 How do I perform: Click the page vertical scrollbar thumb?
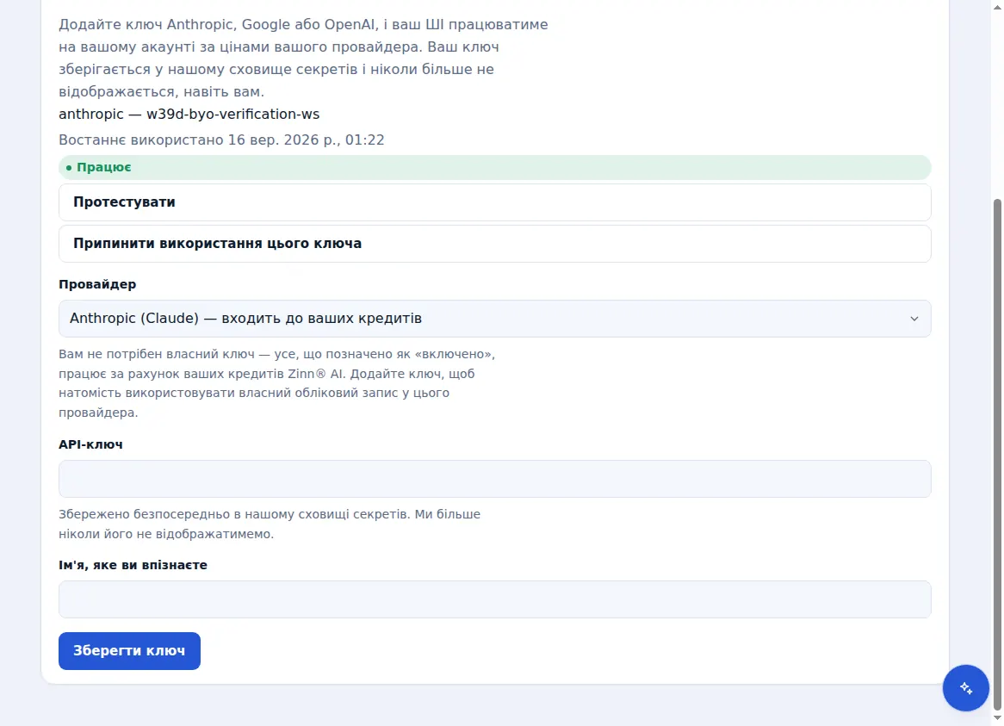coord(997,455)
